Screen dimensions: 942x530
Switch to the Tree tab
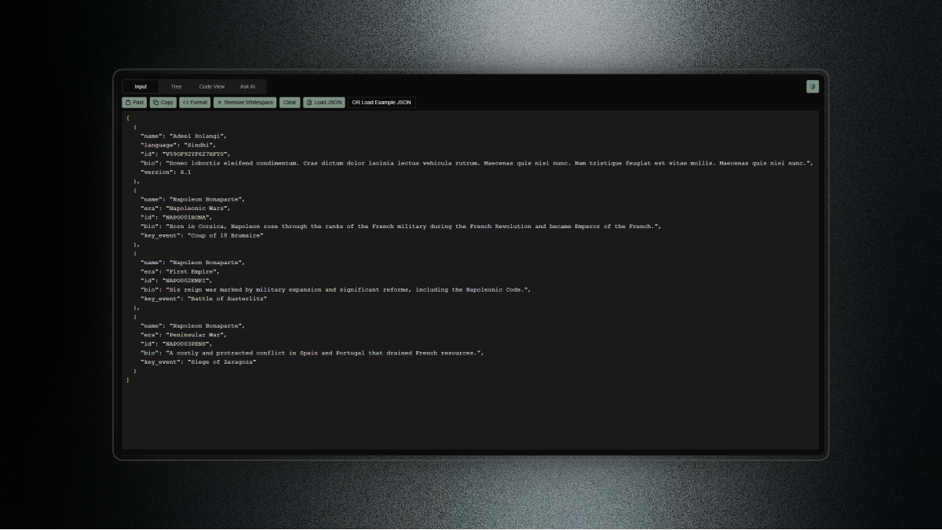(176, 86)
